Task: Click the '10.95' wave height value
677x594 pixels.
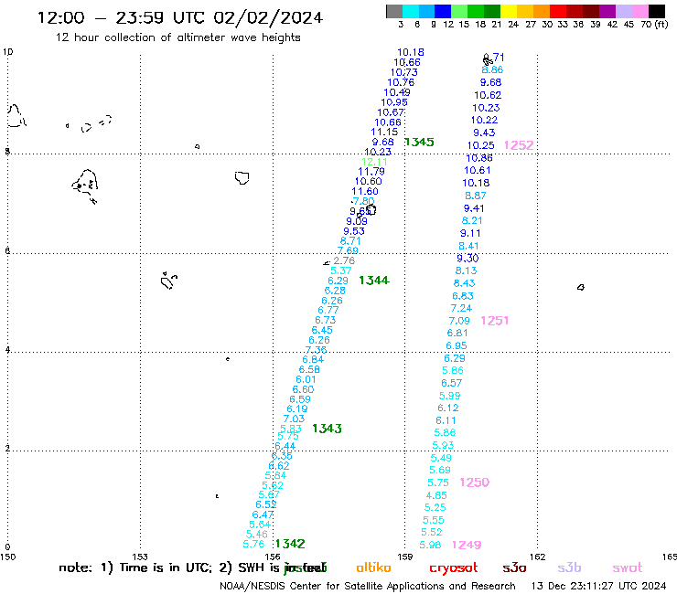Action: click(394, 102)
